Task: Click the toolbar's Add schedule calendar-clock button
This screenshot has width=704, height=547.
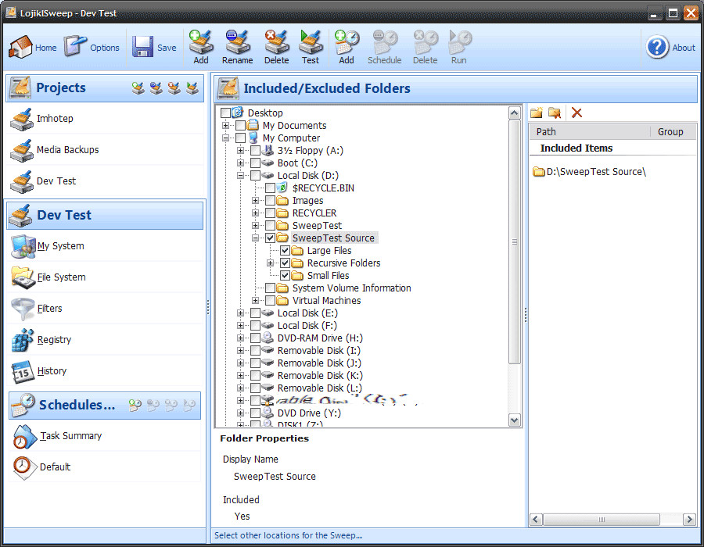Action: 347,47
